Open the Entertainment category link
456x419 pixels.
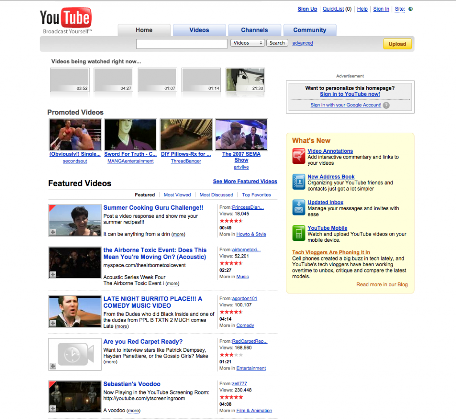[x=251, y=368]
